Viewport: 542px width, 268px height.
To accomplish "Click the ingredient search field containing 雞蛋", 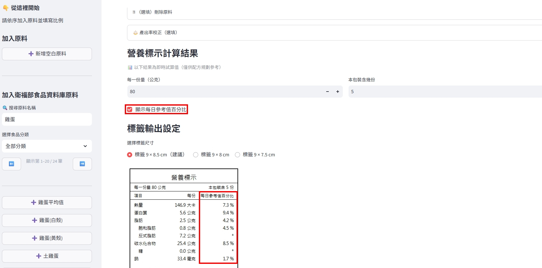I will 47,119.
